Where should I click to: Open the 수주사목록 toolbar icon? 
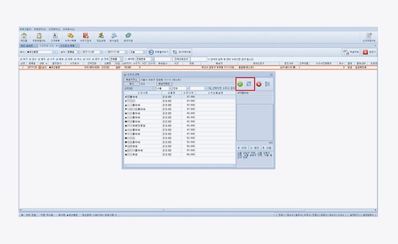(x=70, y=37)
